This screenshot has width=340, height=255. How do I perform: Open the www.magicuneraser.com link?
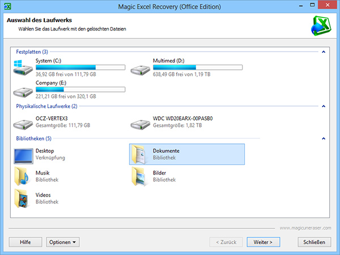coord(305,228)
